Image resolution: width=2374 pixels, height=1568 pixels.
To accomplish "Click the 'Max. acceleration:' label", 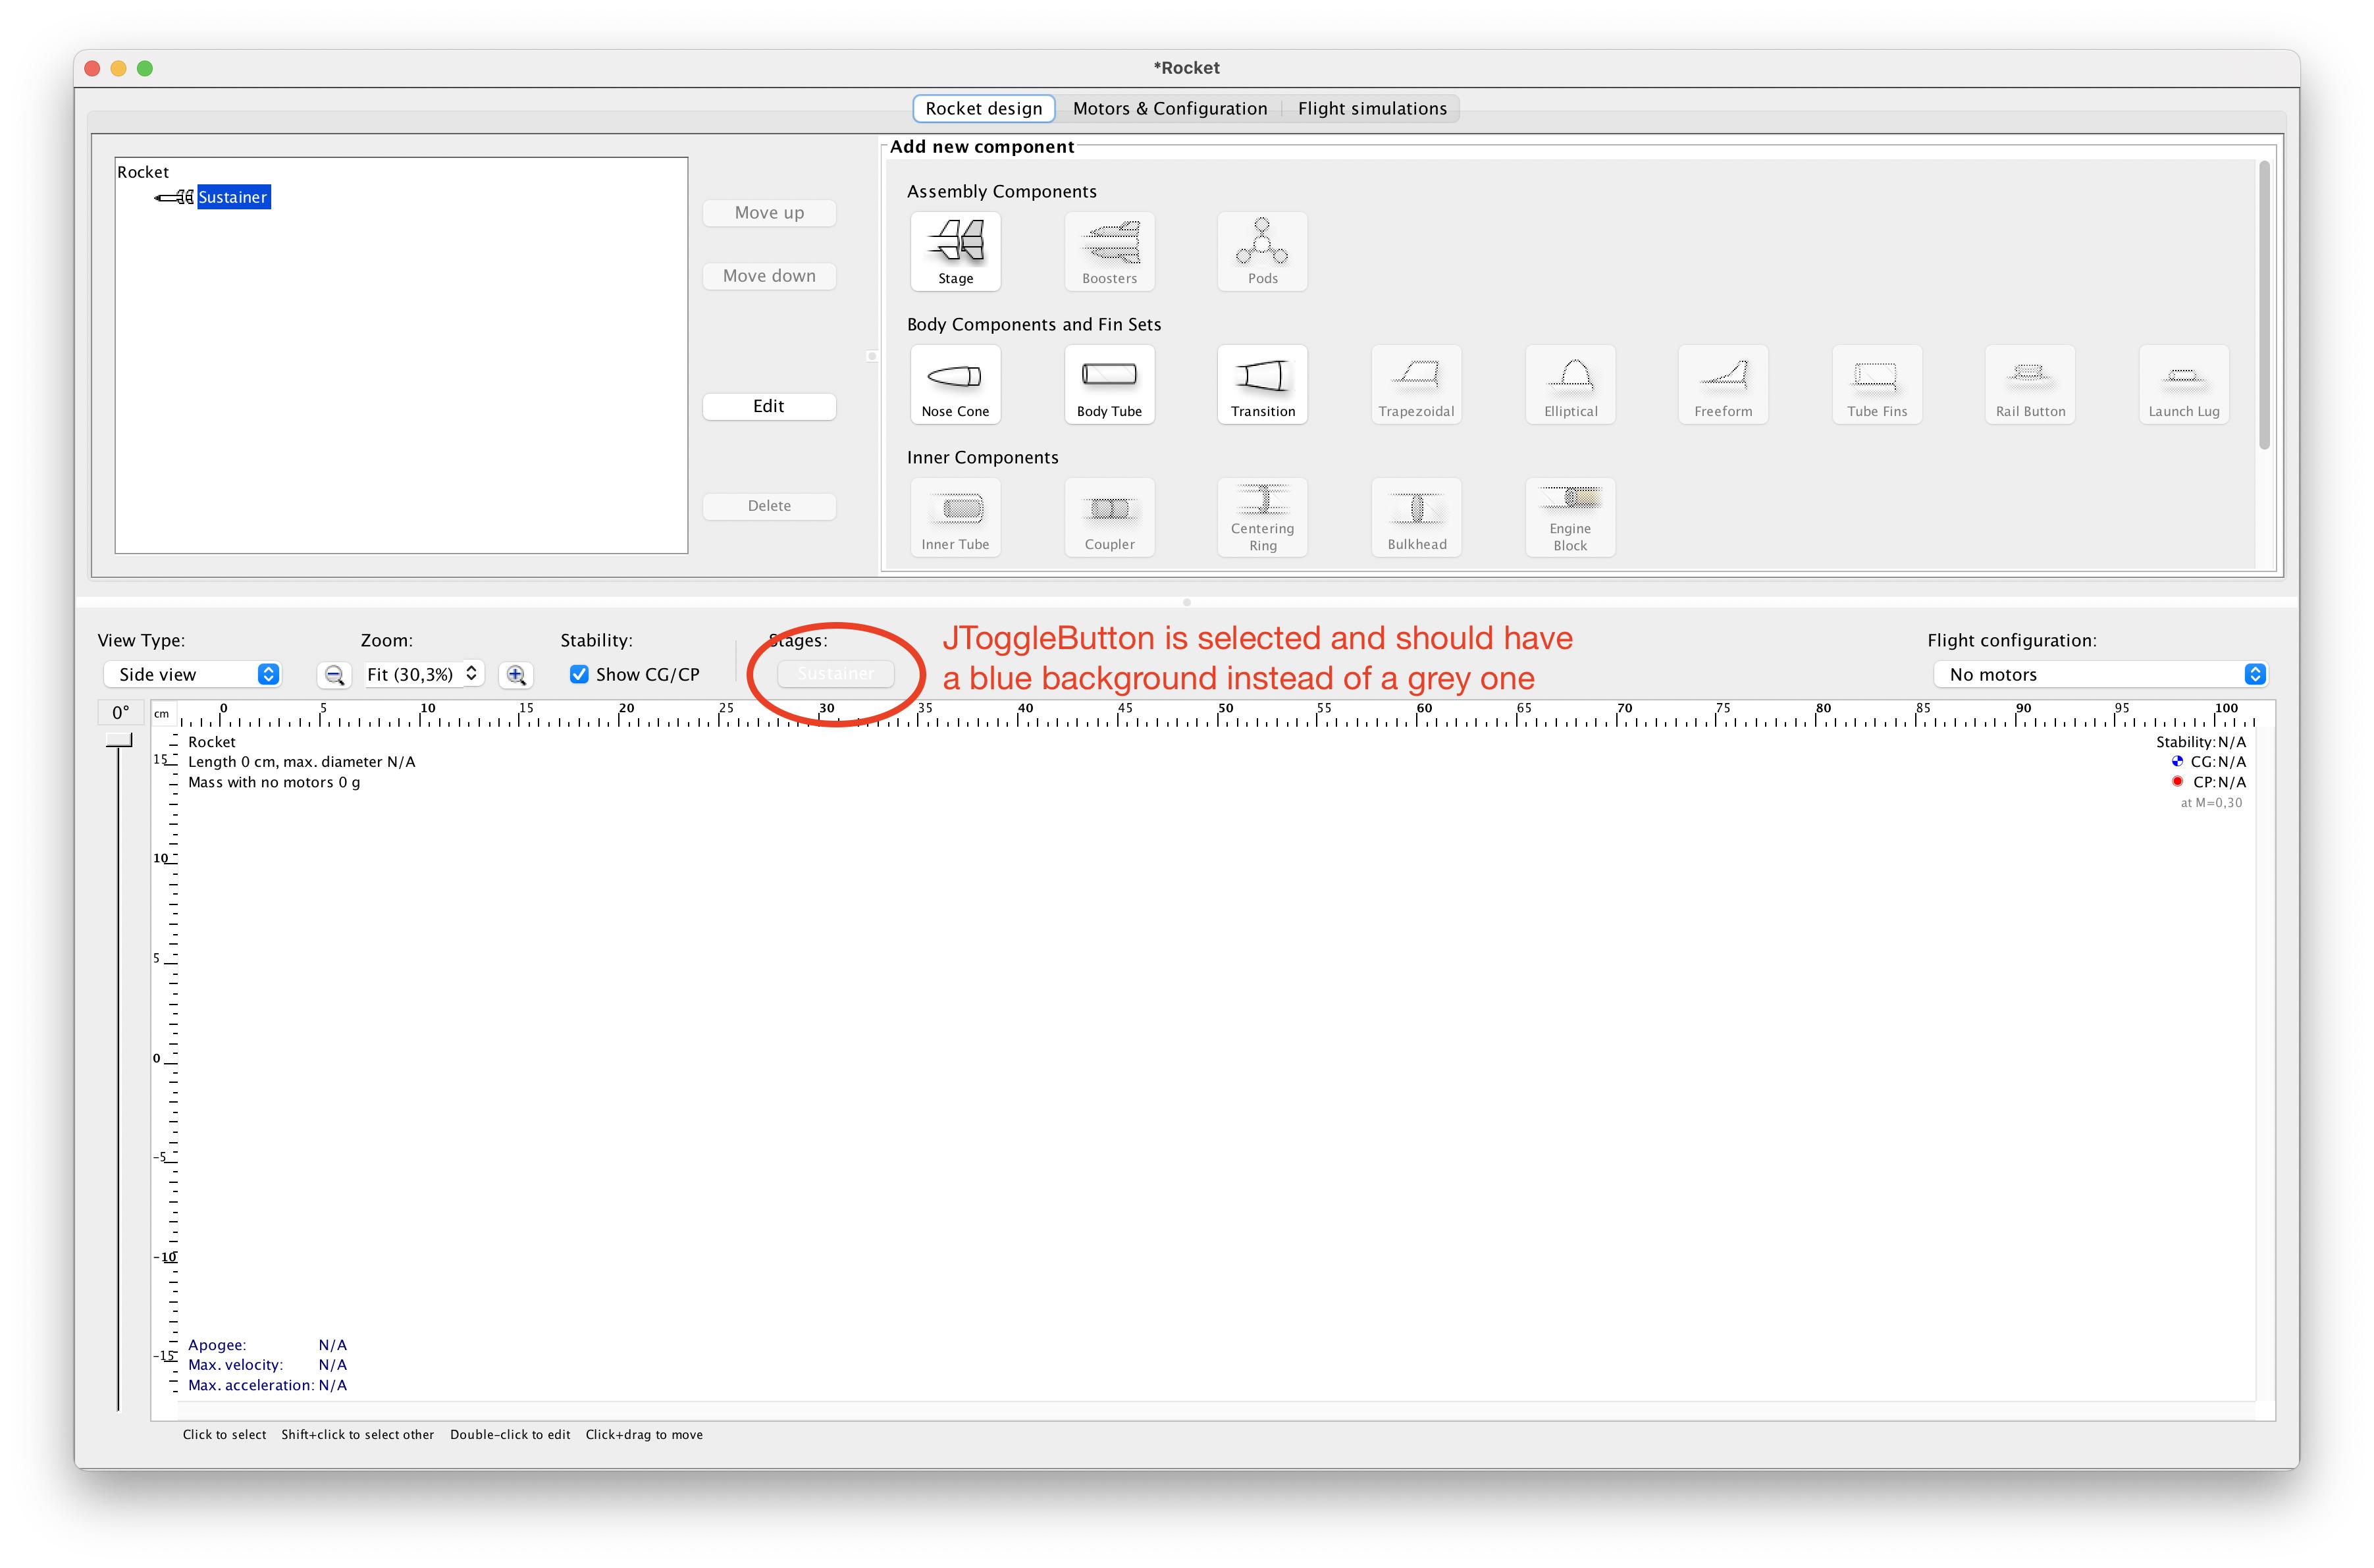I will [251, 1385].
